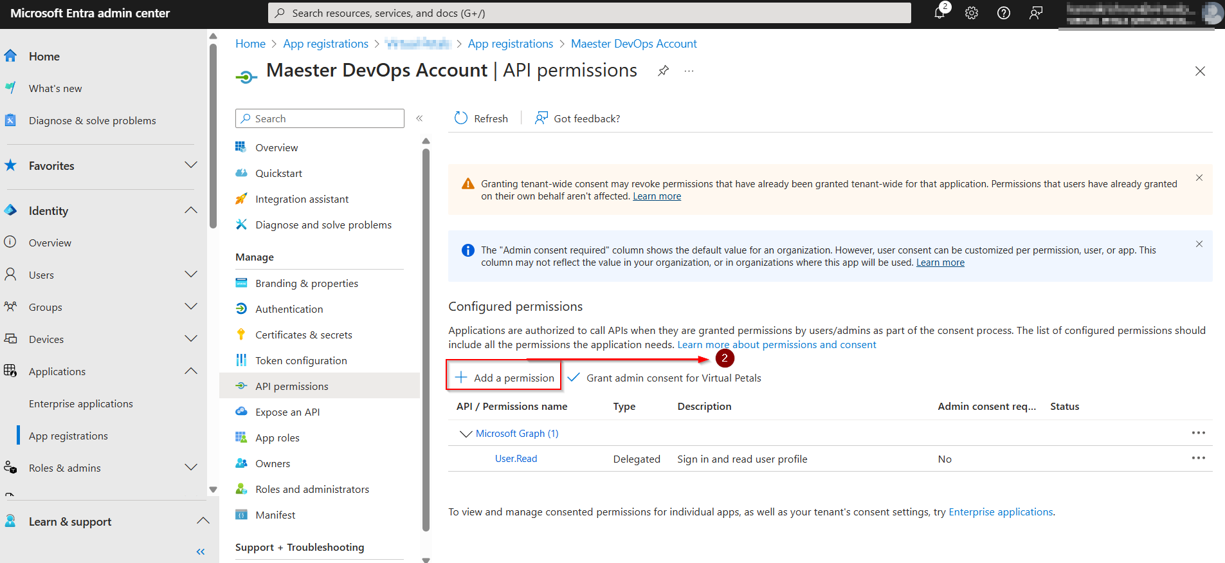Click the Learn & support icon
The height and width of the screenshot is (563, 1225).
pos(10,521)
